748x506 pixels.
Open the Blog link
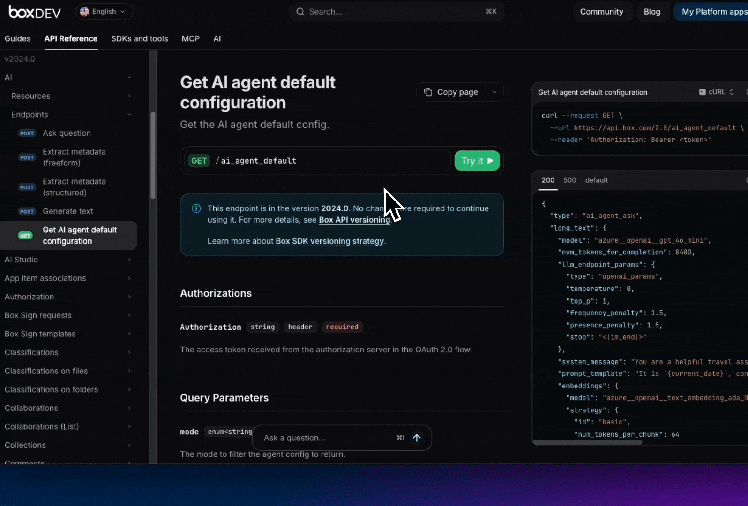pyautogui.click(x=652, y=12)
